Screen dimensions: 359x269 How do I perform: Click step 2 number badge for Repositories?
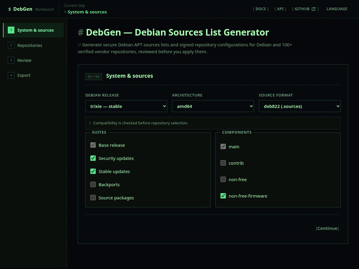click(x=11, y=45)
